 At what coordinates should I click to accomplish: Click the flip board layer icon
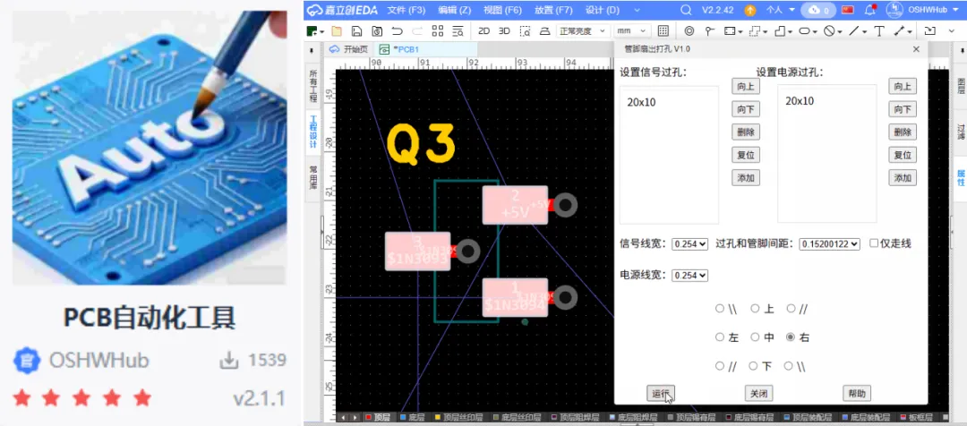click(544, 30)
